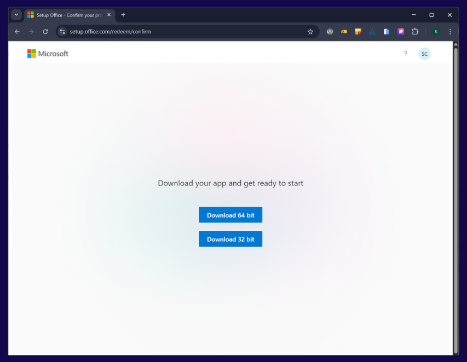The image size is (467, 362).
Task: Open the blue document extension icon
Action: click(x=387, y=32)
